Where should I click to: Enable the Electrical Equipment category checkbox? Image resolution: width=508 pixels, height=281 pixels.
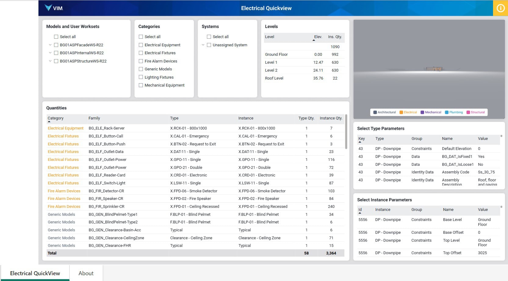(x=141, y=45)
